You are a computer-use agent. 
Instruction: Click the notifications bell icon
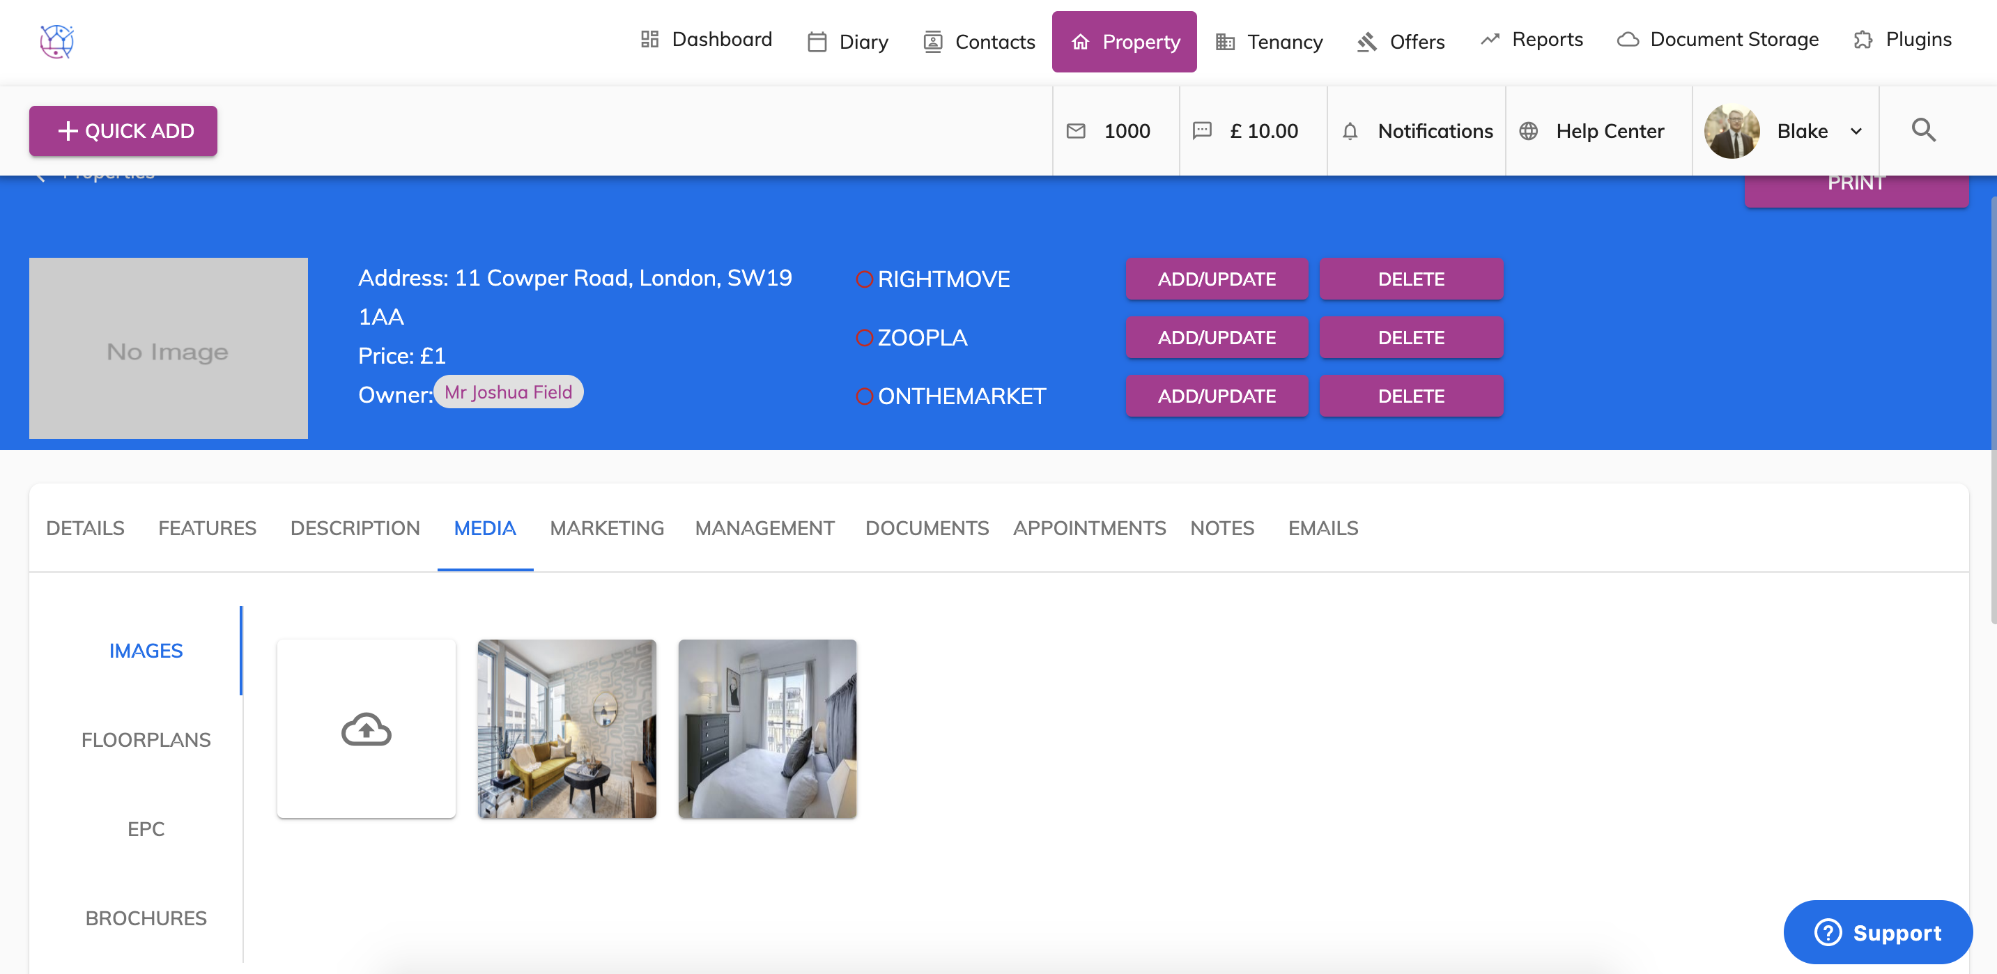pyautogui.click(x=1350, y=131)
